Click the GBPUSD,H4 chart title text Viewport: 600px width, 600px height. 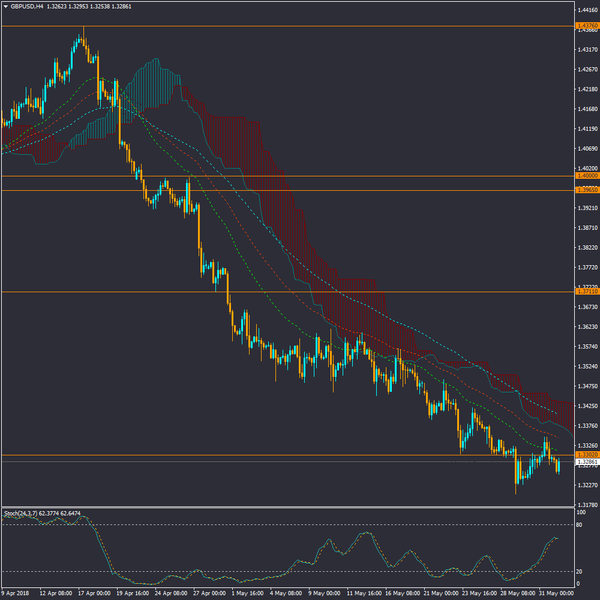tap(27, 6)
